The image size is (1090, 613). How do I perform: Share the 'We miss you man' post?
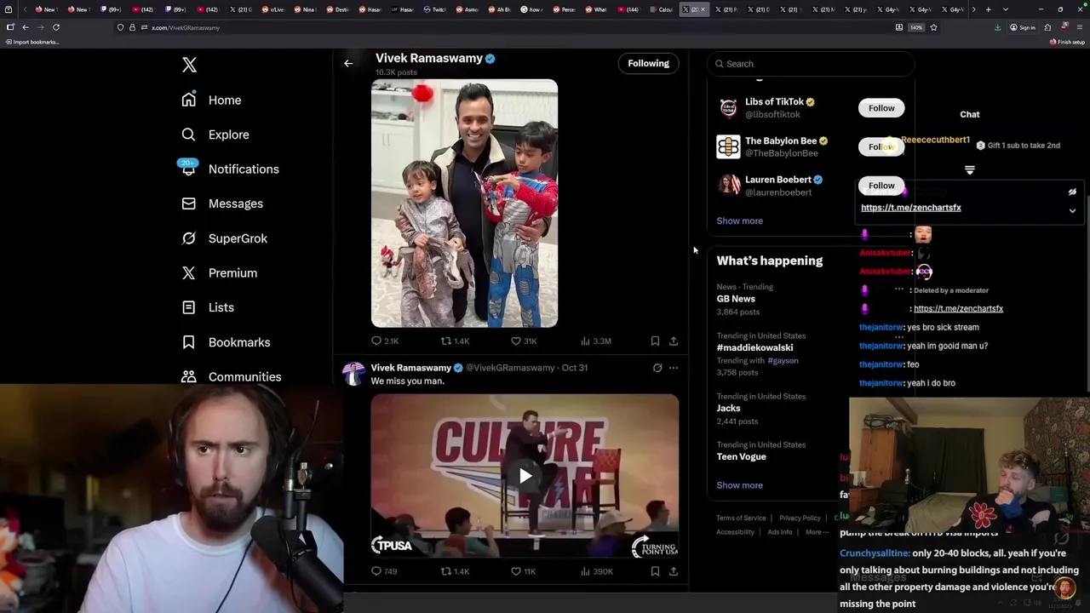tap(673, 571)
